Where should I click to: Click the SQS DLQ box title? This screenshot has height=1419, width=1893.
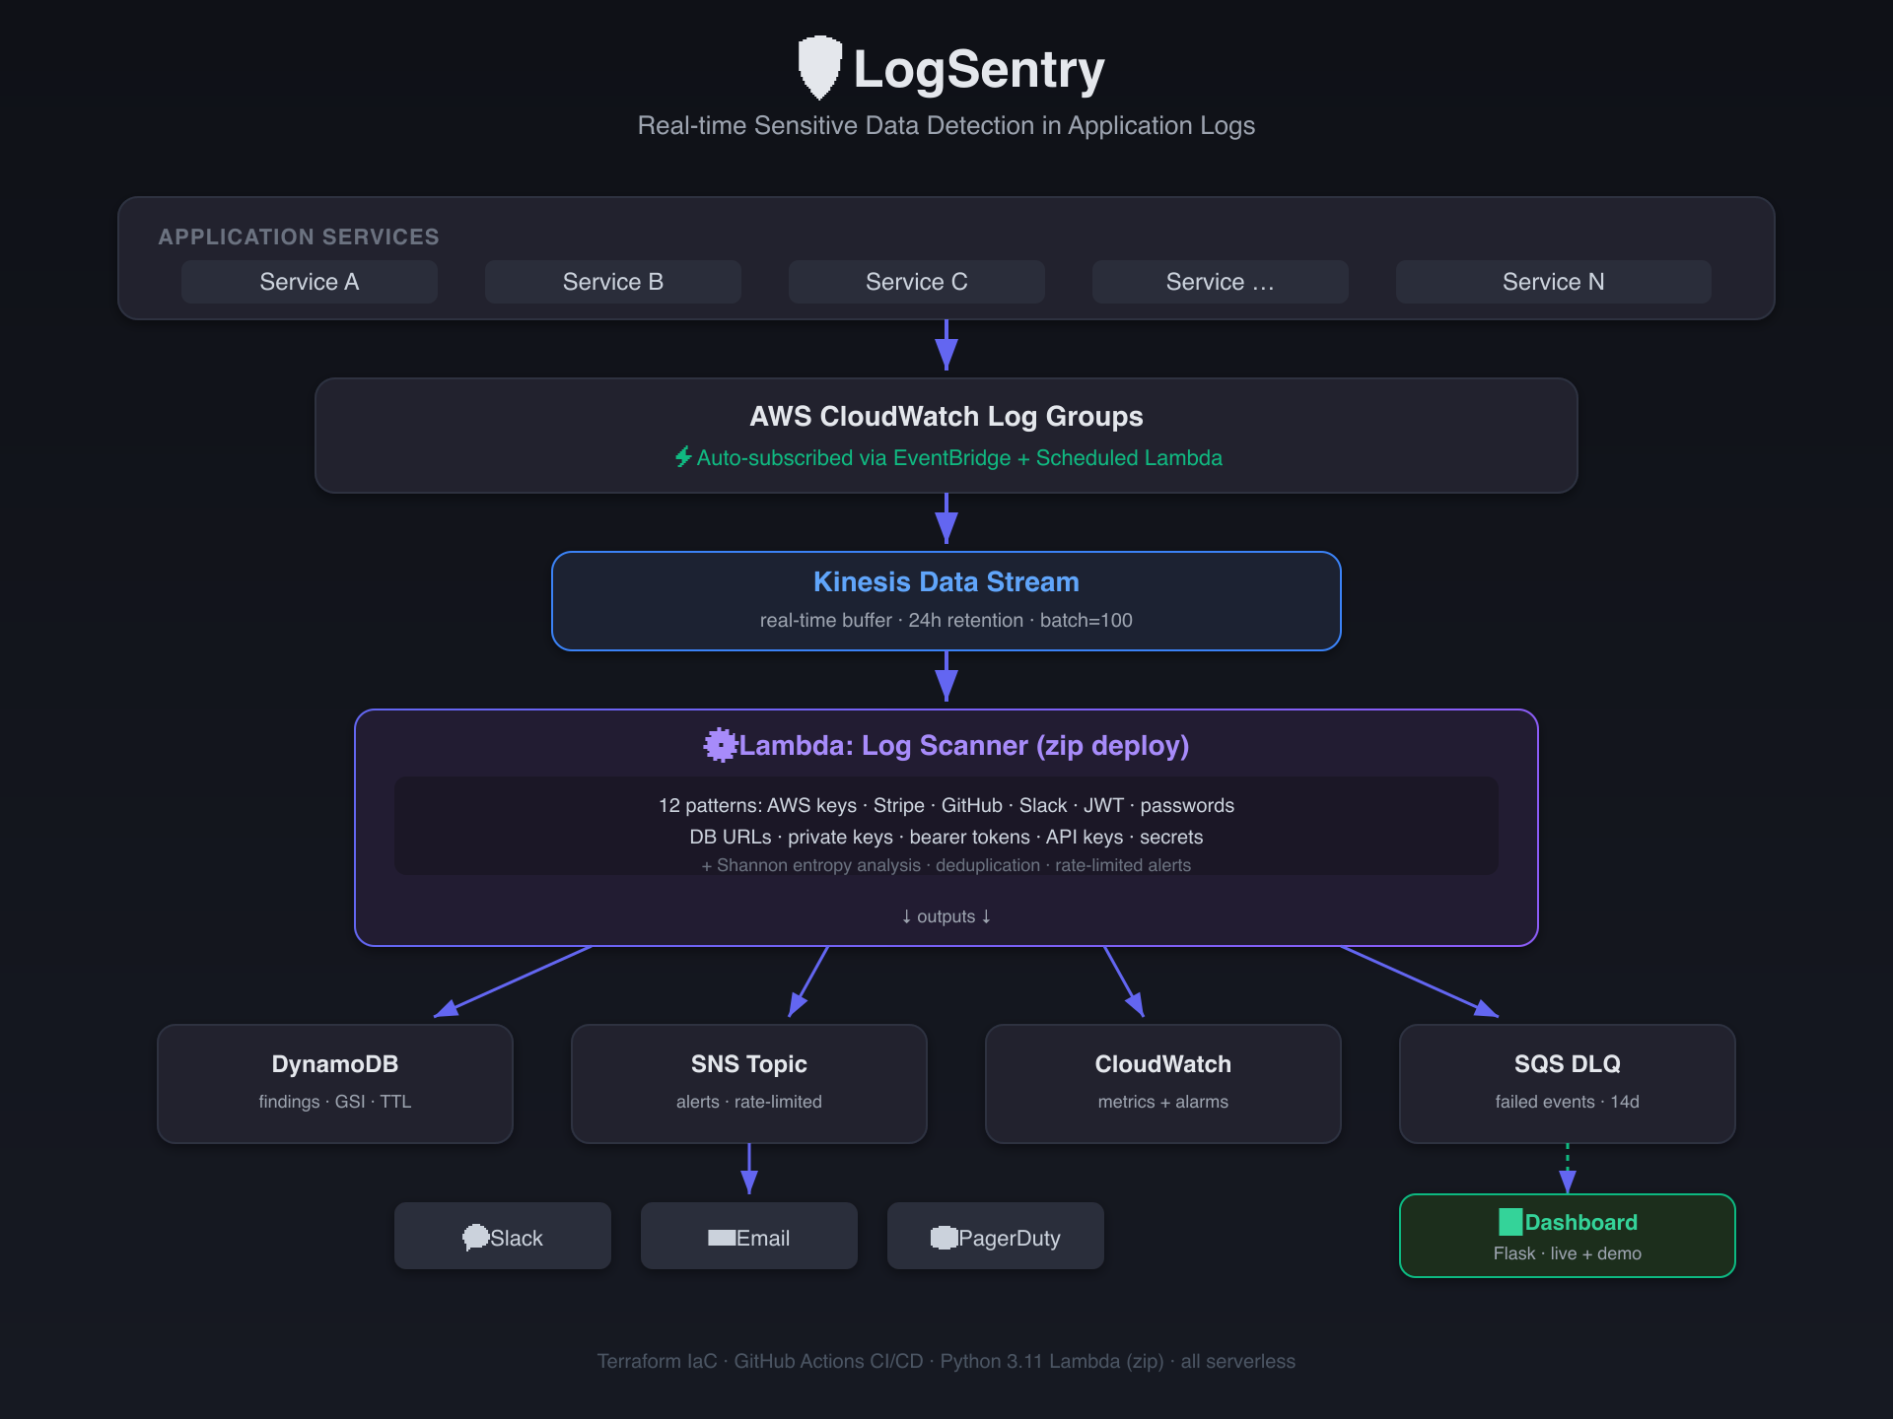tap(1568, 1064)
